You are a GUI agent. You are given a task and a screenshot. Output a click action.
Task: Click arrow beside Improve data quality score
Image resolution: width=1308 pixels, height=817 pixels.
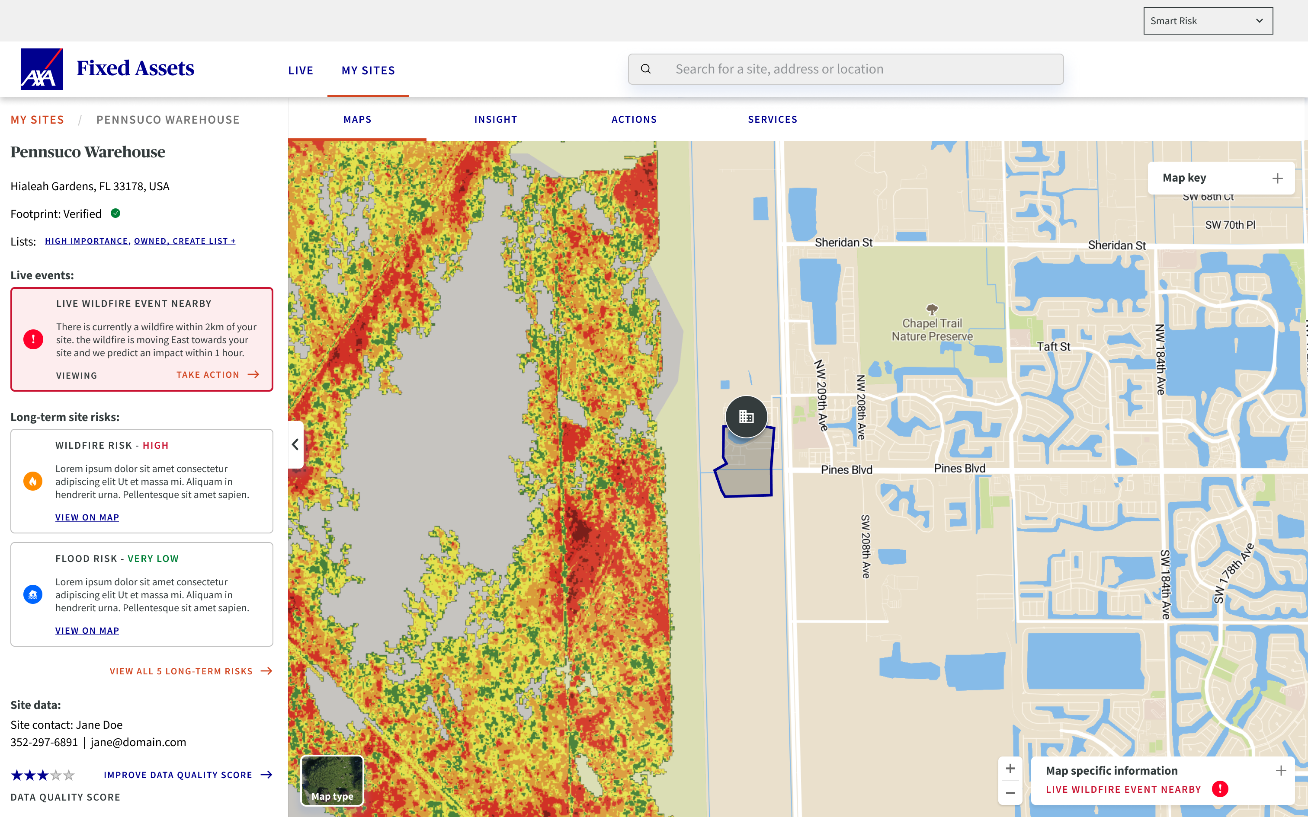(266, 775)
